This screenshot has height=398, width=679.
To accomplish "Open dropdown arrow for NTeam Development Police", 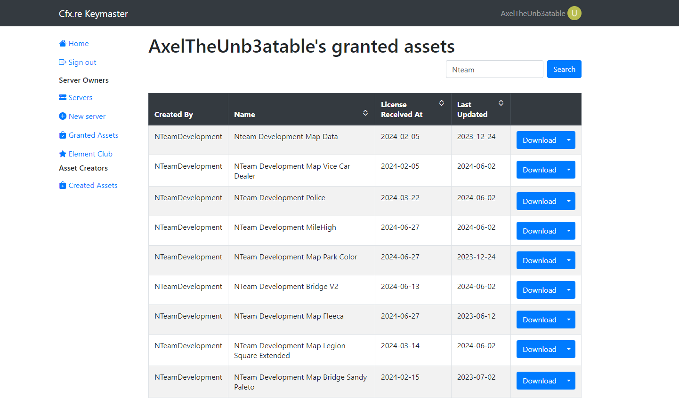I will pos(569,201).
